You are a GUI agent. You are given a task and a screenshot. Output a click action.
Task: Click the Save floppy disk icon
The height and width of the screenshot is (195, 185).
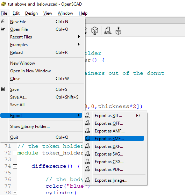[x=3, y=89]
